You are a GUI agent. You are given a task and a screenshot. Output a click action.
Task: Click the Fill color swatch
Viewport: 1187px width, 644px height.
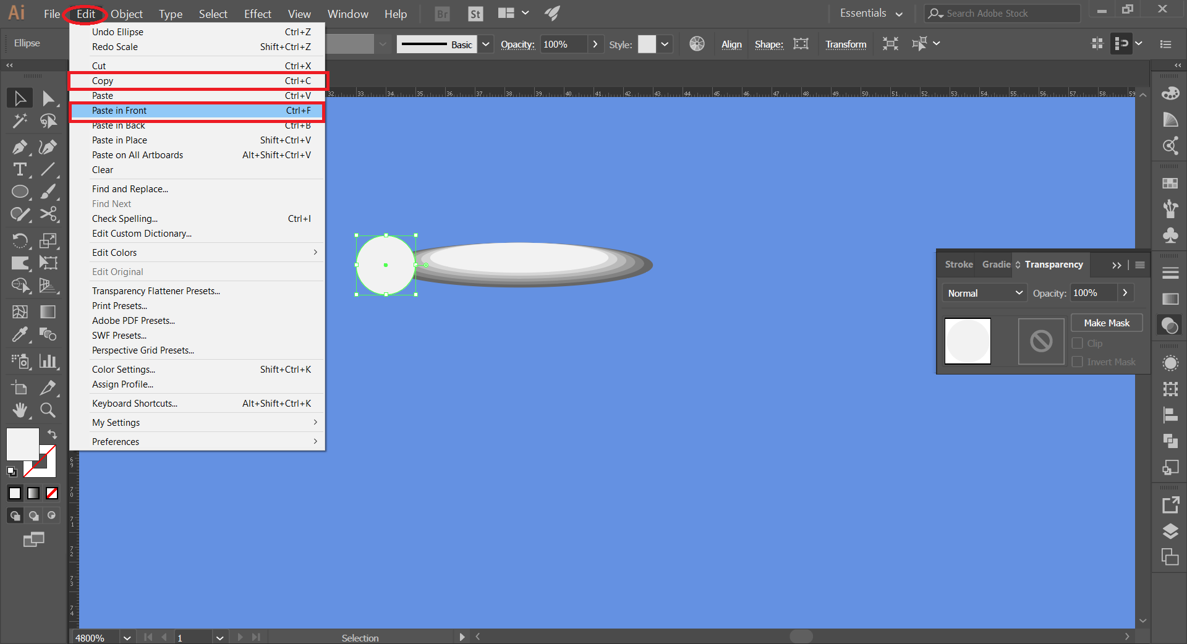(22, 444)
